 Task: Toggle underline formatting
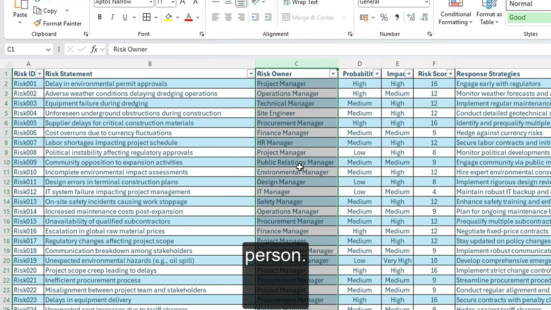tap(125, 17)
